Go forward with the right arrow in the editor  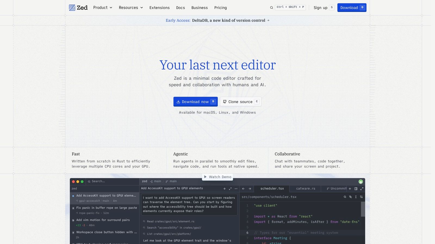(250, 189)
